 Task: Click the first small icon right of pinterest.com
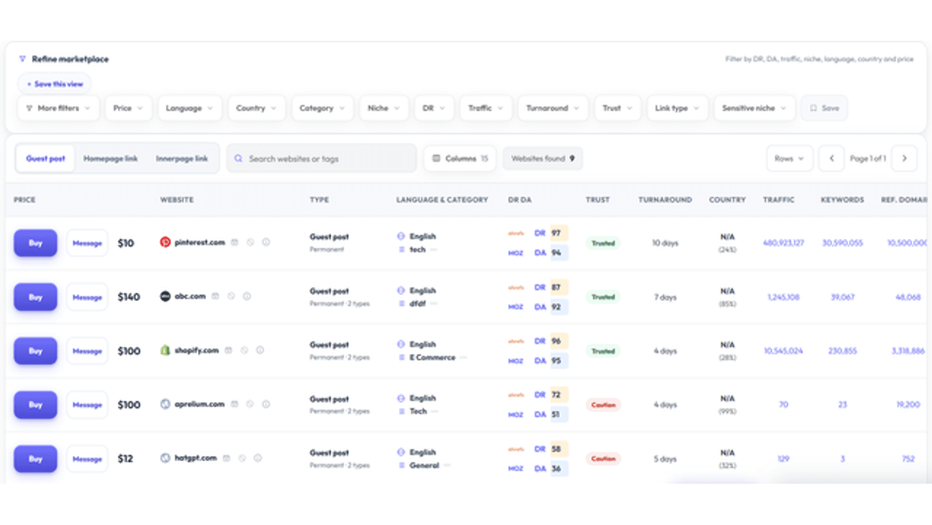pyautogui.click(x=235, y=242)
